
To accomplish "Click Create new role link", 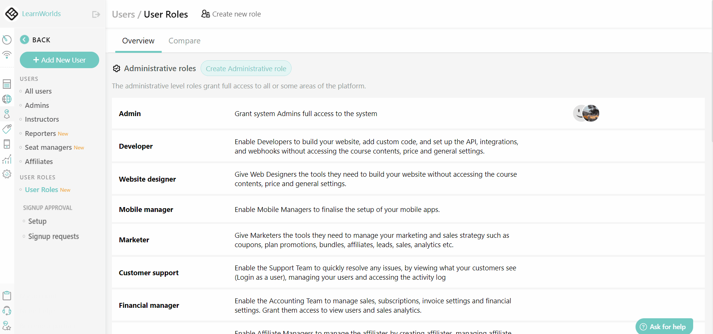I will coord(237,14).
